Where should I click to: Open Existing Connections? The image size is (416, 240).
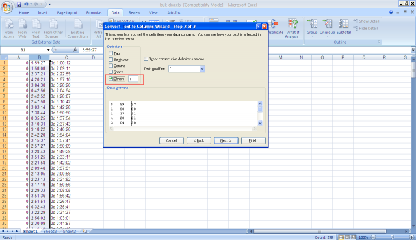tap(78, 29)
